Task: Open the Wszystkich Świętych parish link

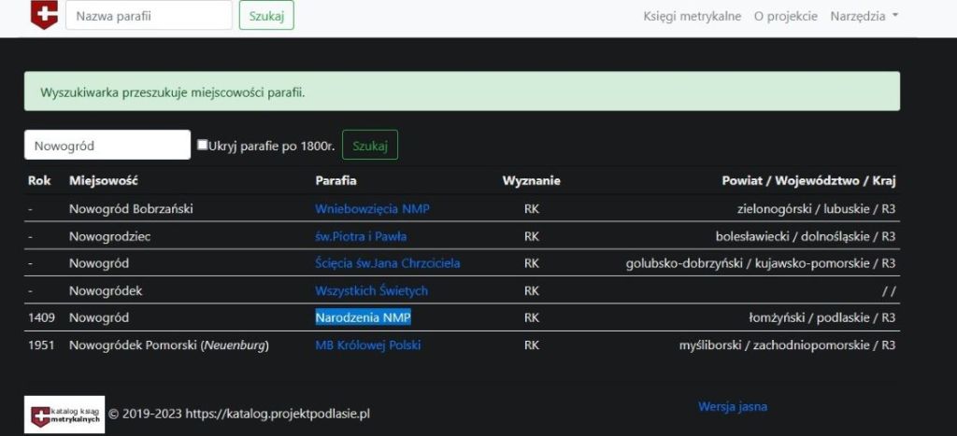Action: click(371, 290)
